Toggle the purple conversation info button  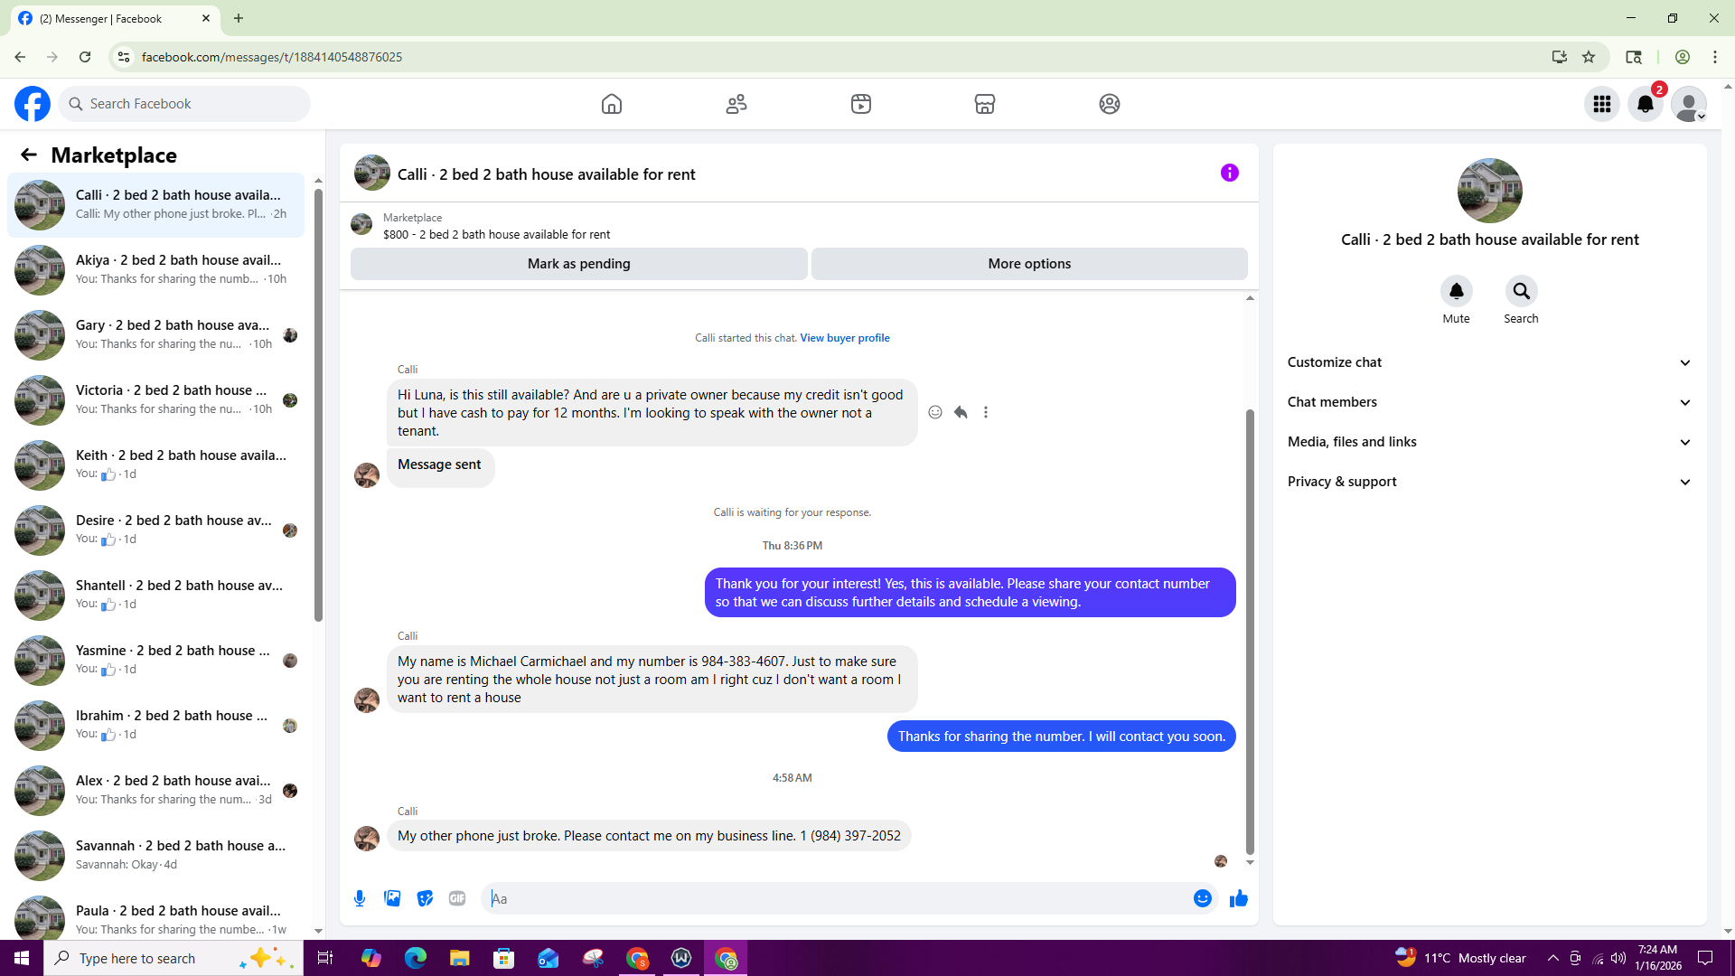pos(1229,173)
